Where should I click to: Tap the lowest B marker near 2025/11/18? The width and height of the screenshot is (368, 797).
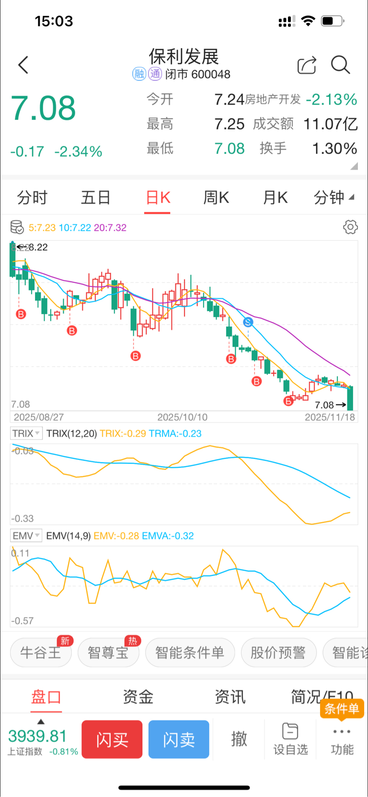288,401
